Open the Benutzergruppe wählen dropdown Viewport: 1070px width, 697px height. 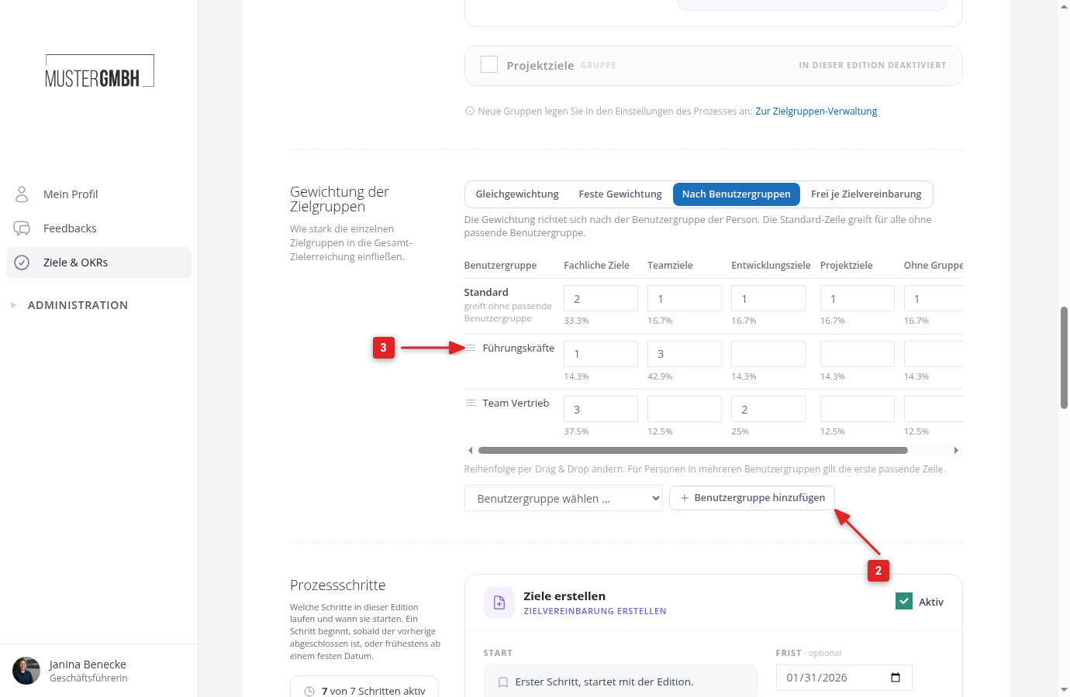(564, 499)
